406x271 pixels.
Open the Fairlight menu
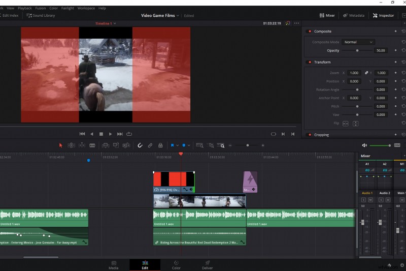tap(67, 8)
